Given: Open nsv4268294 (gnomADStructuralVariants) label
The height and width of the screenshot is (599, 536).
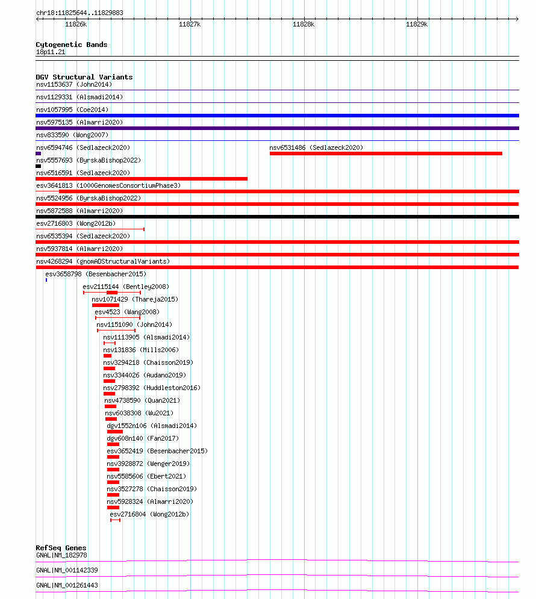Looking at the screenshot, I should (103, 261).
